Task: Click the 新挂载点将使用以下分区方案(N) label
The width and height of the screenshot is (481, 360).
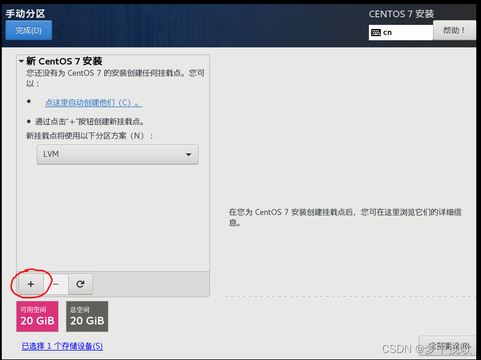Action: tap(90, 136)
